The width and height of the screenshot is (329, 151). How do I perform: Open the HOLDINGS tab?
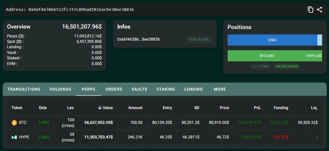coord(60,89)
